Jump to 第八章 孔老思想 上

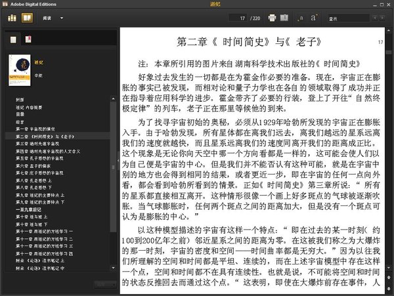[x=33, y=180]
